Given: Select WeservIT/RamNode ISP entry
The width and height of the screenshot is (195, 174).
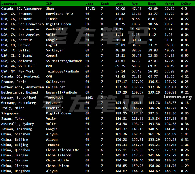Looking at the screenshot, I should [x=61, y=92].
